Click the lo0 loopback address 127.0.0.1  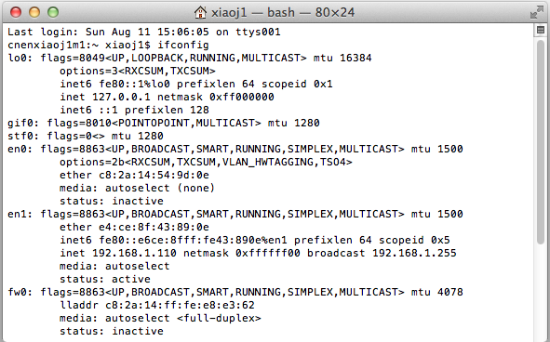121,97
